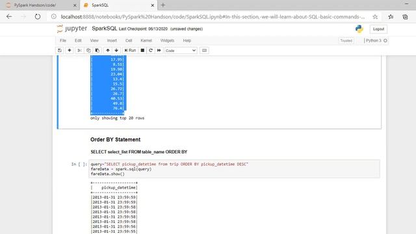Restart kernel and run all cells icon
Image resolution: width=416 pixels, height=234 pixels.
(x=159, y=51)
